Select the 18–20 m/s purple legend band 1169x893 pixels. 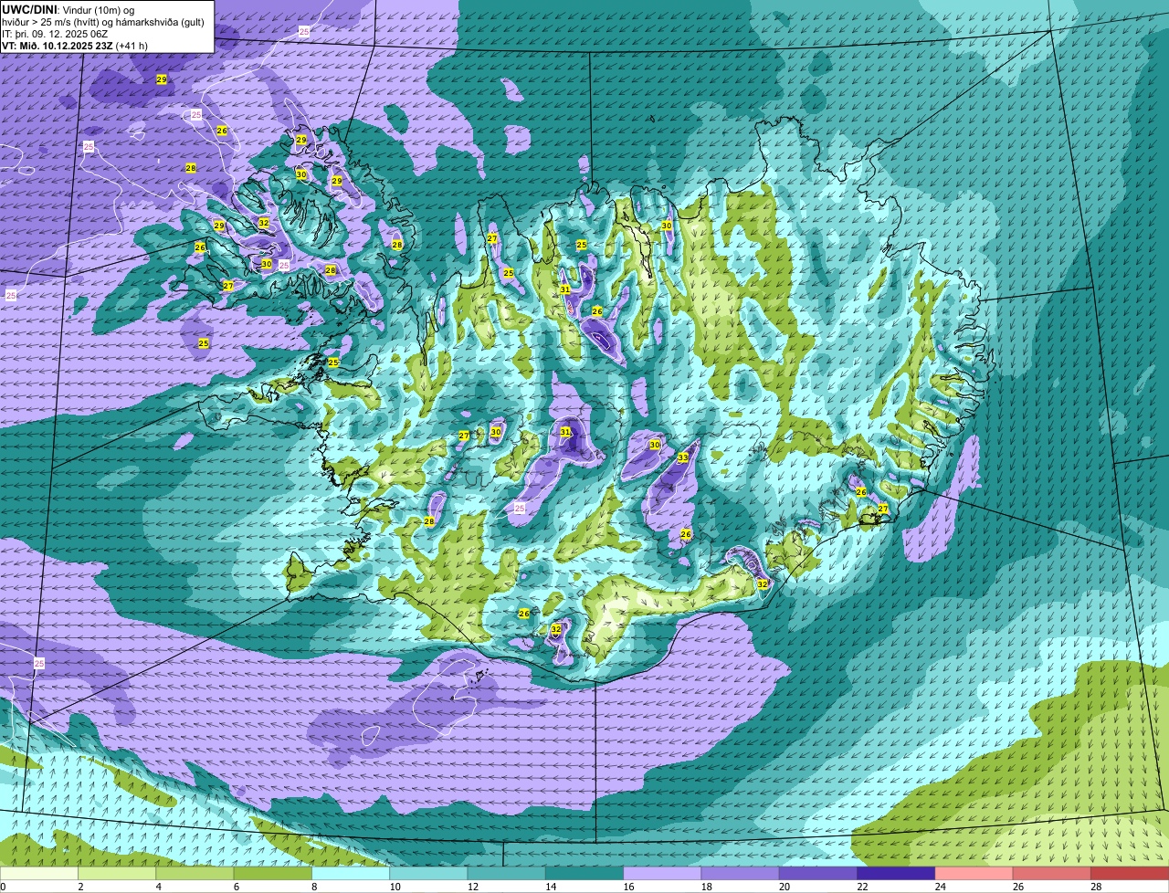(741, 873)
